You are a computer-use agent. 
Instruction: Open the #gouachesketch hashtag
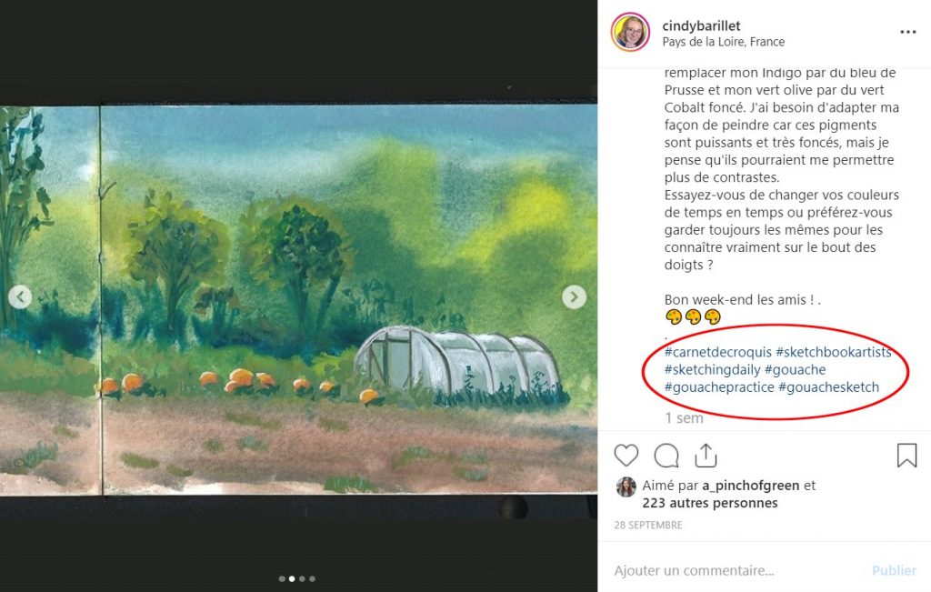coord(828,386)
